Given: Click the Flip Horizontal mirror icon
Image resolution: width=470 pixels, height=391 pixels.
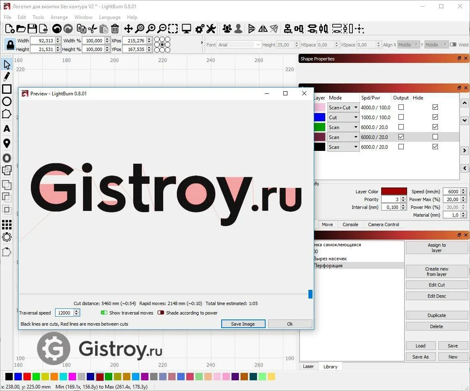Looking at the screenshot, I should [263, 29].
